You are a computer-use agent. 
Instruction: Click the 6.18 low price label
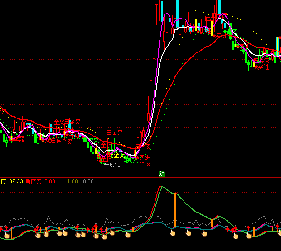(x=115, y=165)
